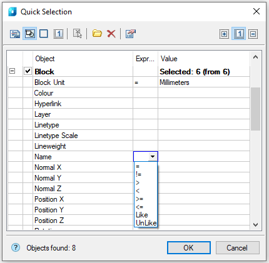Click the Quick Selection app icon in title bar

[13, 12]
